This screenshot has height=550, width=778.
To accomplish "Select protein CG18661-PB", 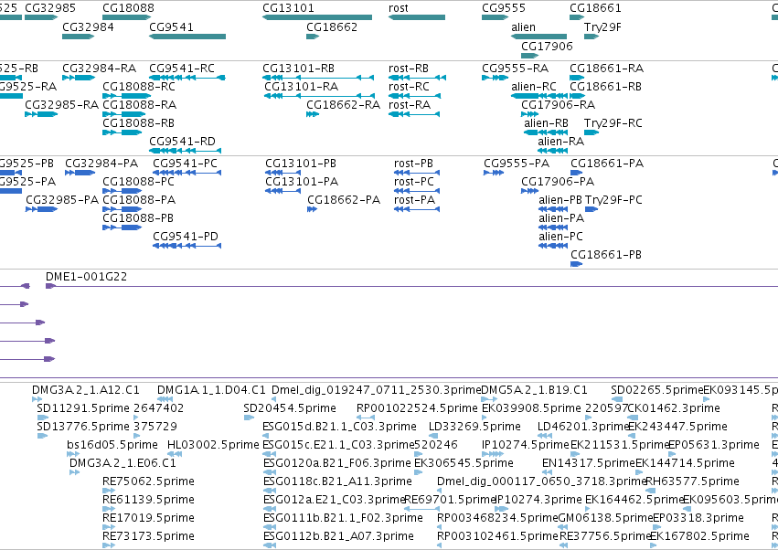I will (x=606, y=255).
